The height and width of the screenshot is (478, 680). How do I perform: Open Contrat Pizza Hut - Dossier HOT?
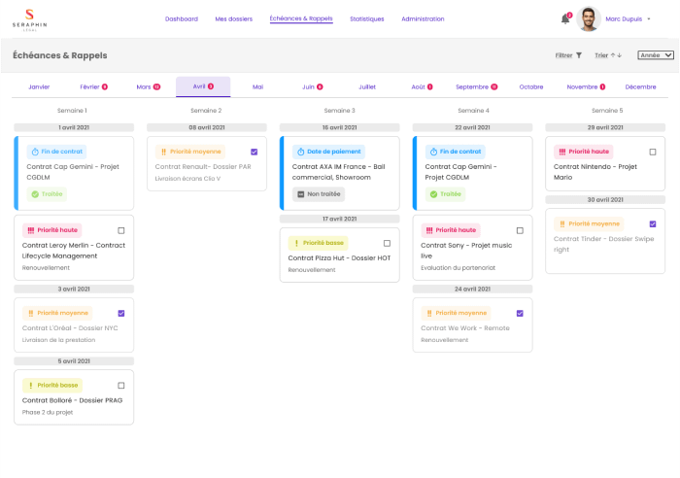coord(339,257)
